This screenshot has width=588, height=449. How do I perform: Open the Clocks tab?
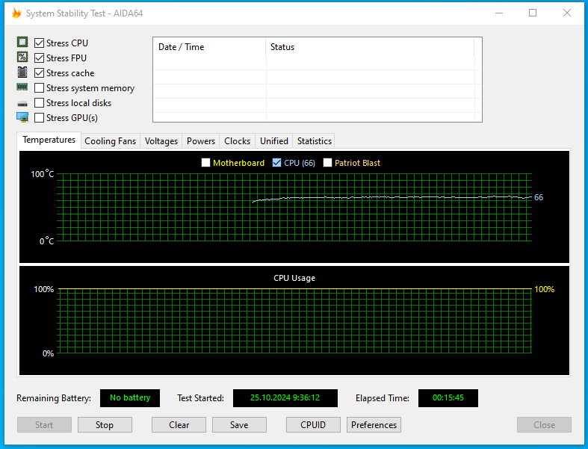(238, 141)
